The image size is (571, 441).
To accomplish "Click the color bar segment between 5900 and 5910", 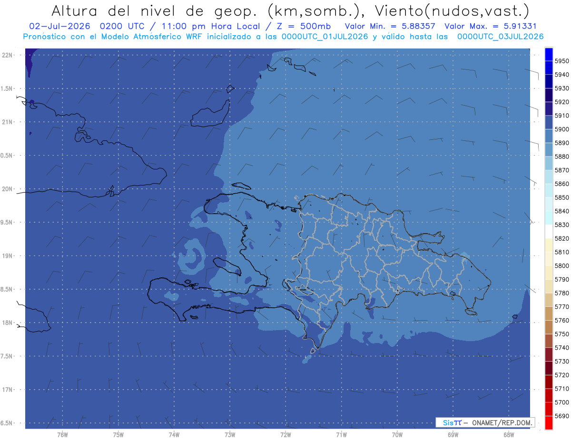I will point(548,122).
